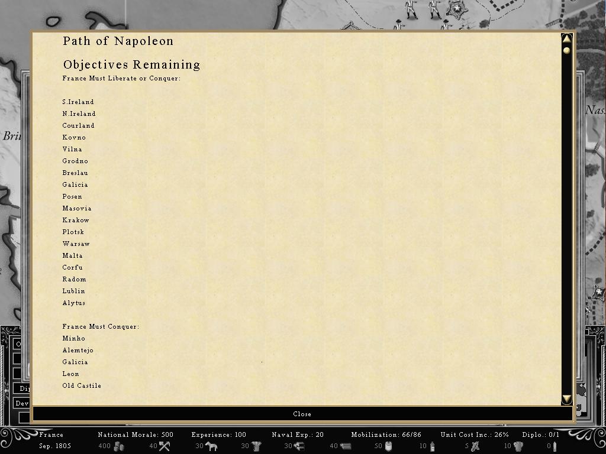Click the candle paper resource icon beside 0
606x454 pixels.
(555, 446)
